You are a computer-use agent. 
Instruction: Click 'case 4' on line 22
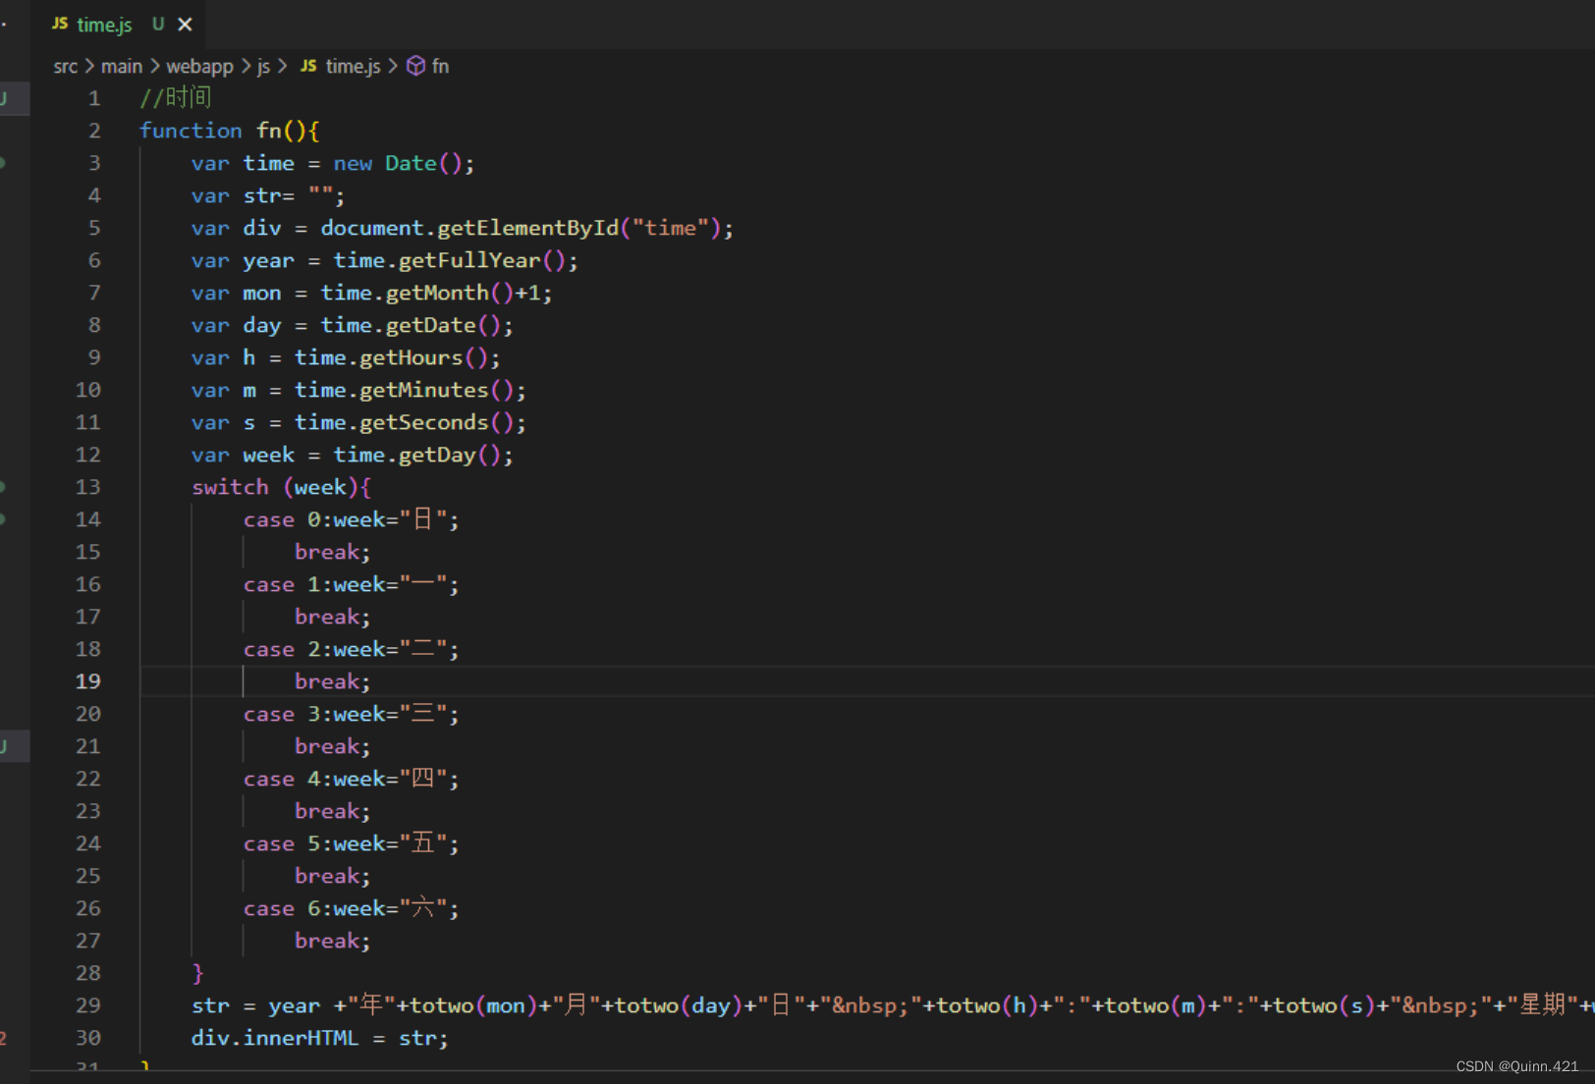tap(282, 779)
